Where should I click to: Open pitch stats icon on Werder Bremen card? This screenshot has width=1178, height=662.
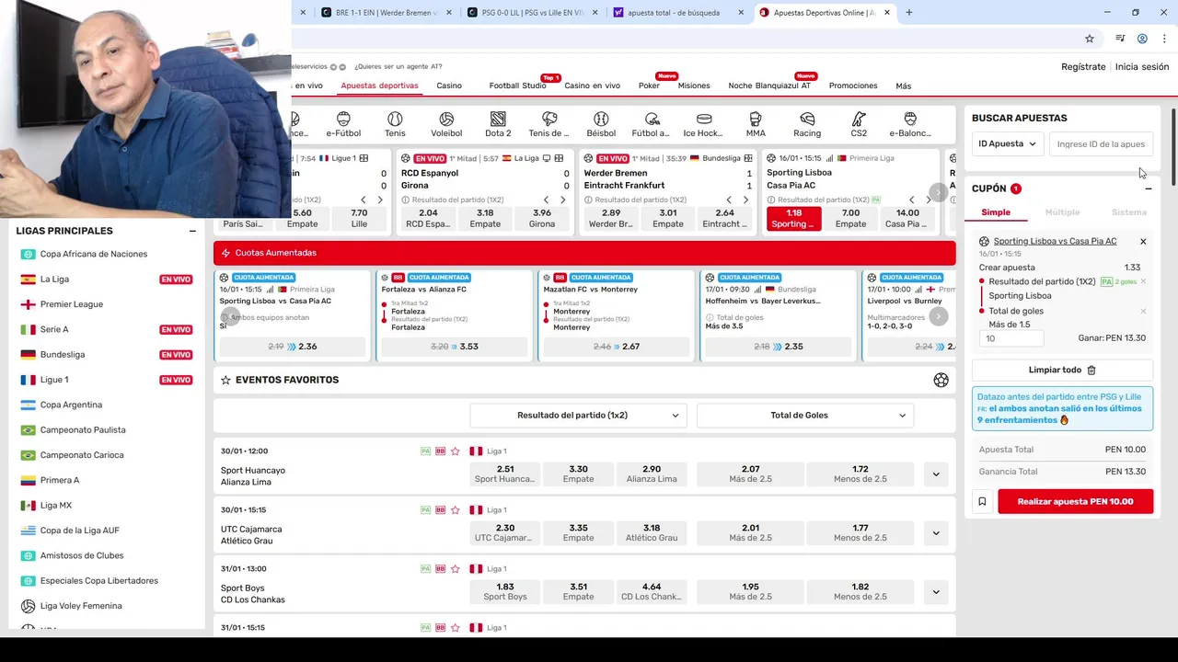tap(746, 158)
